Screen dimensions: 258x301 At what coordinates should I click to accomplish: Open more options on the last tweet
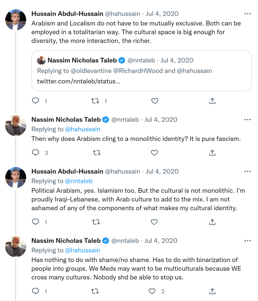[247, 241]
